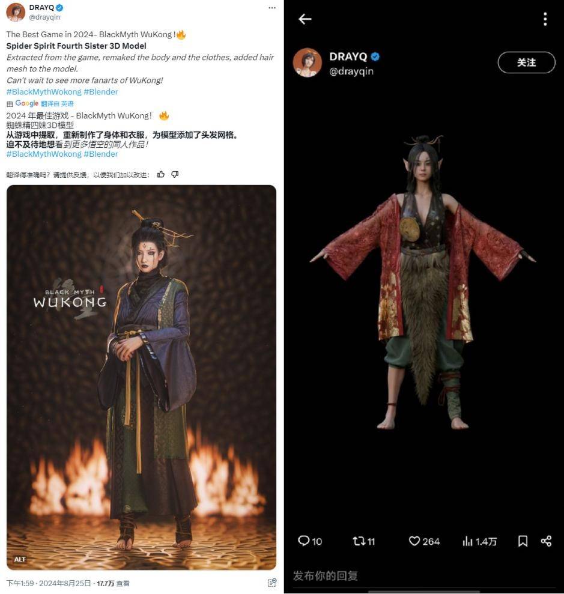Open the horizontal three-dot tweet menu
564x594 pixels.
(x=272, y=8)
